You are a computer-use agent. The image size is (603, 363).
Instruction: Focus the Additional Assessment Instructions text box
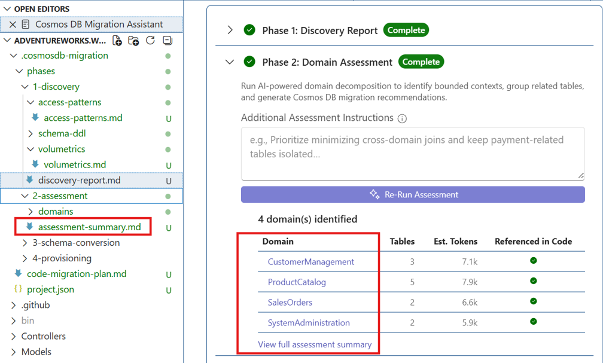tap(413, 154)
